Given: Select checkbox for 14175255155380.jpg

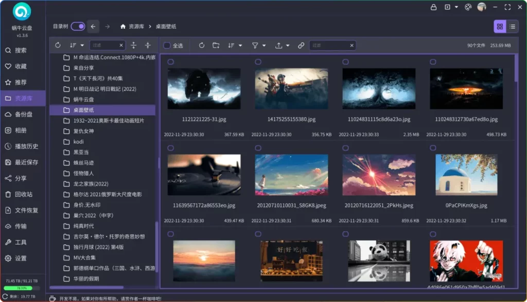Looking at the screenshot, I should pyautogui.click(x=258, y=62).
